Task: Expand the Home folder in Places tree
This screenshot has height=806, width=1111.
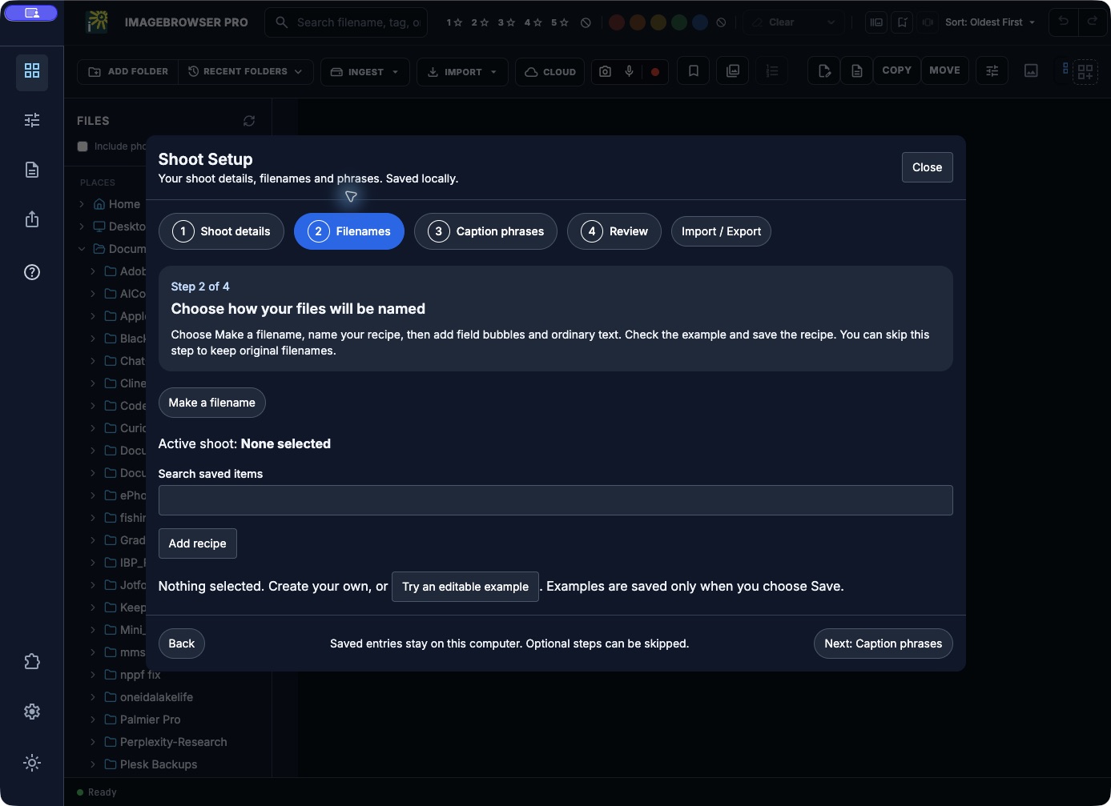Action: click(x=82, y=204)
